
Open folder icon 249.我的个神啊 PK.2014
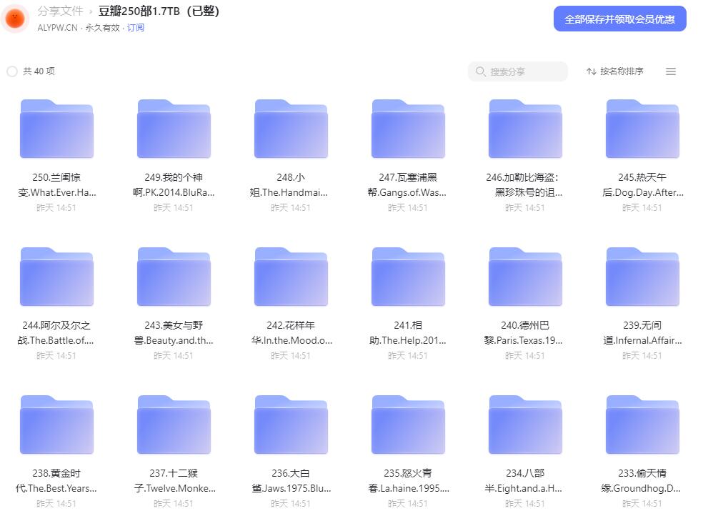pos(174,129)
